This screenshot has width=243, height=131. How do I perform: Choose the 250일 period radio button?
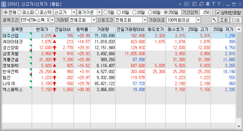tap(166, 12)
